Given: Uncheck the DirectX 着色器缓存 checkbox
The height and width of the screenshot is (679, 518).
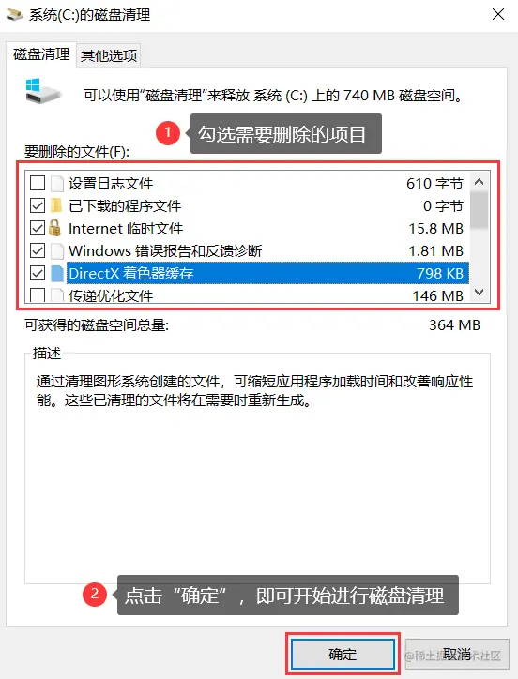Looking at the screenshot, I should [38, 273].
